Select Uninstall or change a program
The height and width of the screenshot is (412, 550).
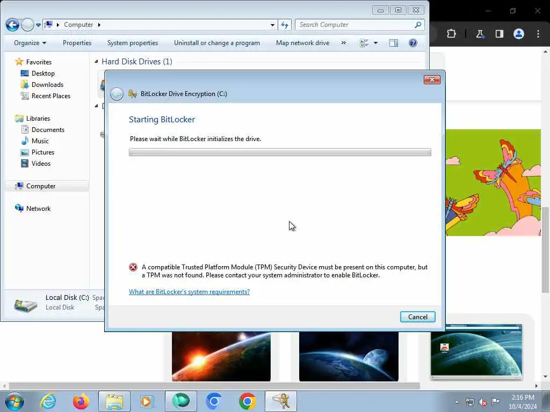(217, 43)
